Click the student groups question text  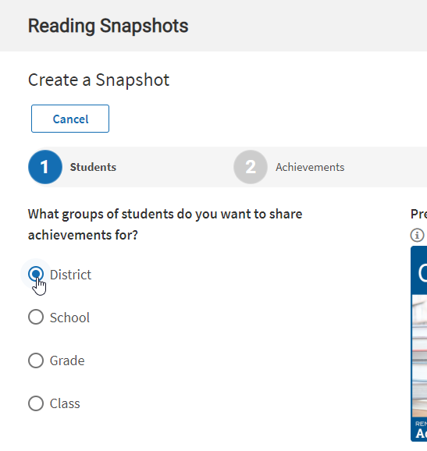coord(165,225)
